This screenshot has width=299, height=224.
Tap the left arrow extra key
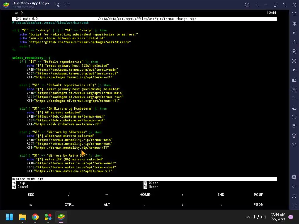(145, 205)
